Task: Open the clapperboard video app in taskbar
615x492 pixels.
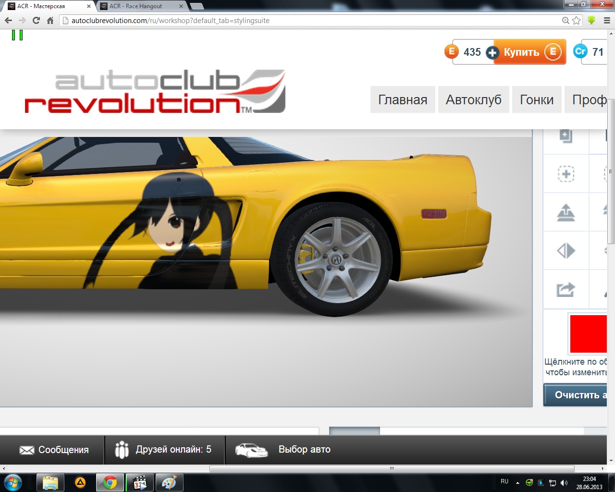Action: point(140,482)
